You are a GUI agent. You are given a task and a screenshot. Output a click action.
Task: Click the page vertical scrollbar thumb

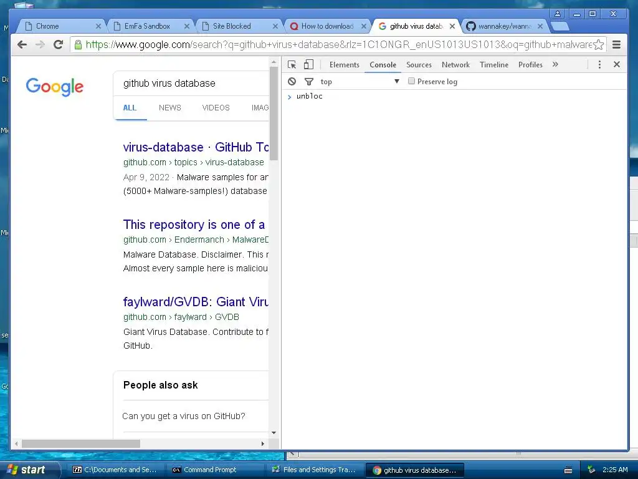(274, 114)
